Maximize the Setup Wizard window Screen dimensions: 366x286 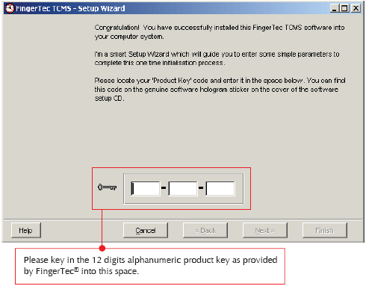345,8
